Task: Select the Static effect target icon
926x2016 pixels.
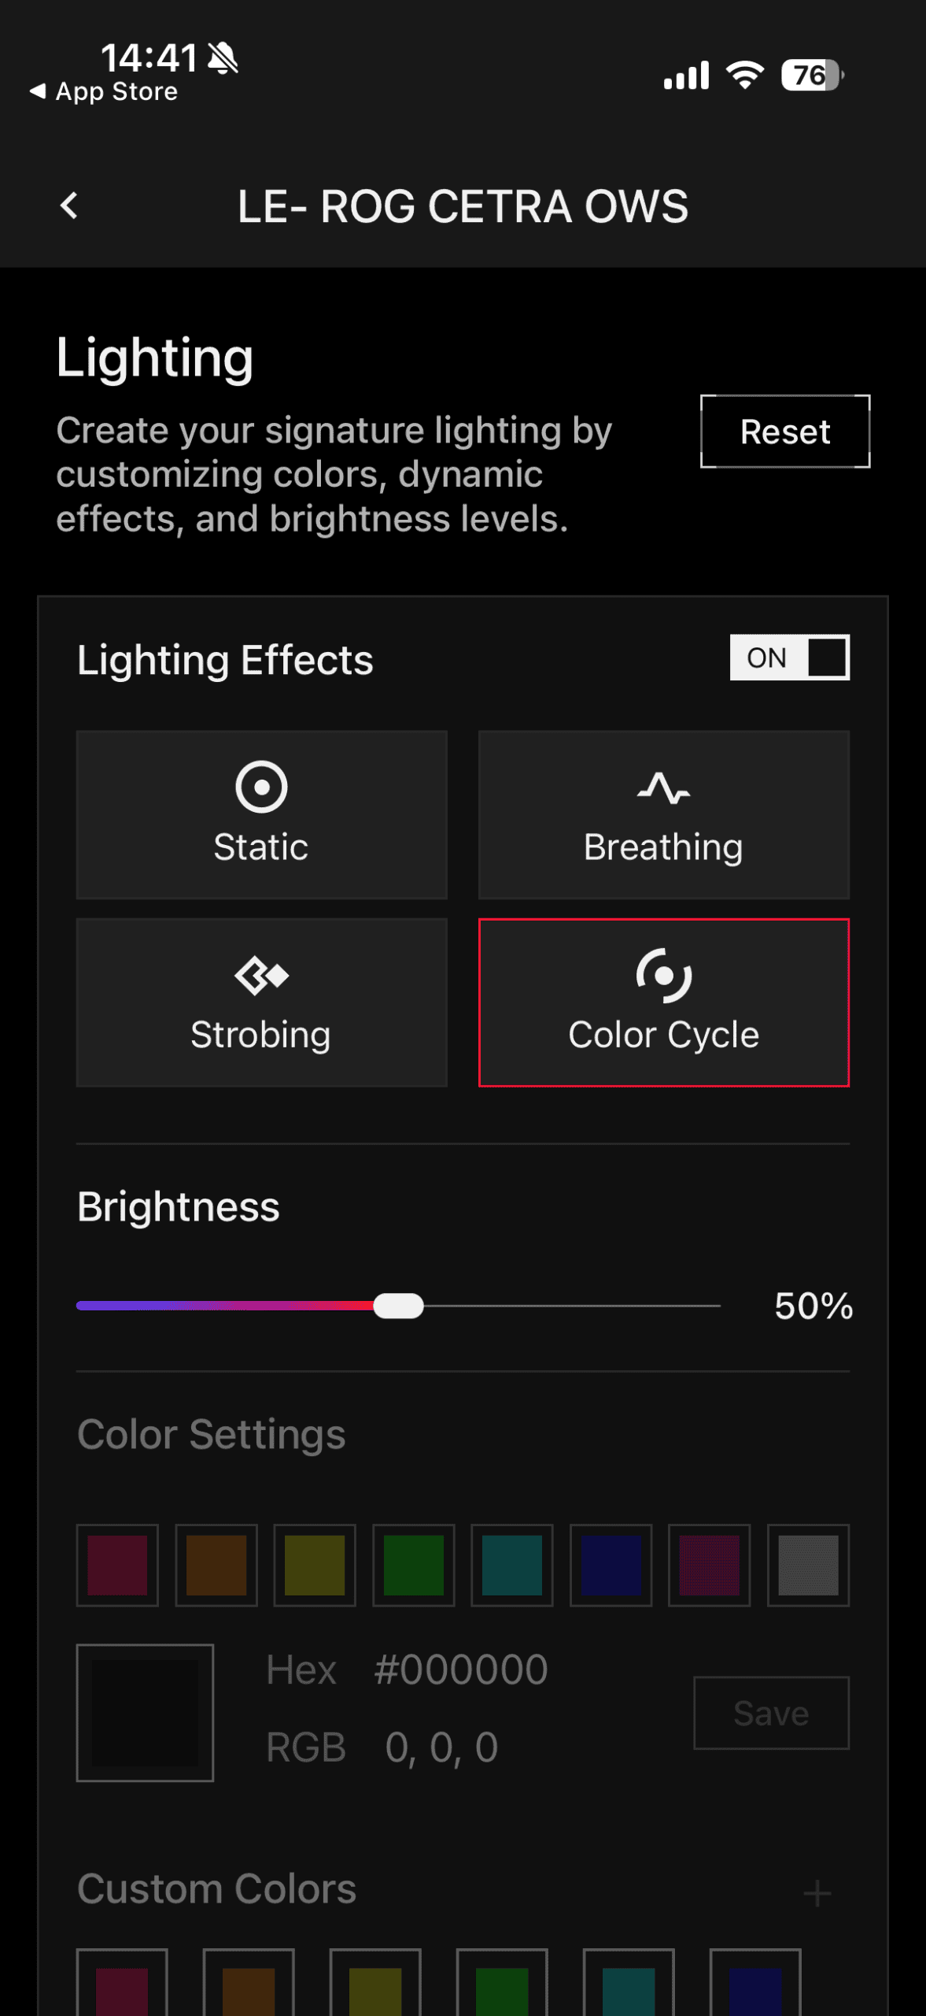Action: [x=261, y=787]
